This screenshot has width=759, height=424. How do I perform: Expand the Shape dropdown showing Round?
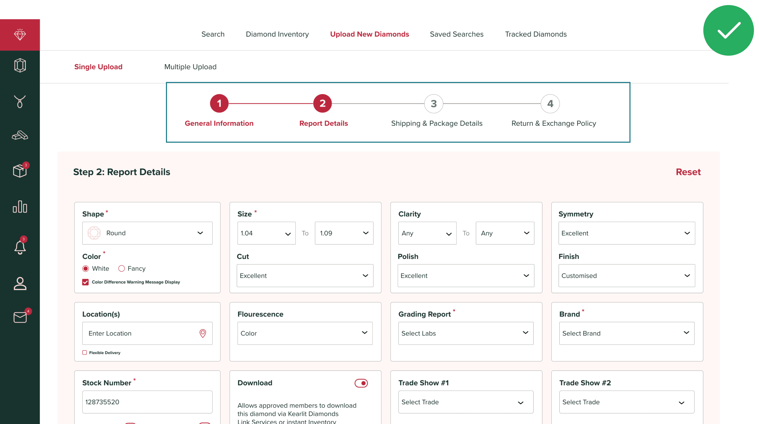pyautogui.click(x=147, y=233)
